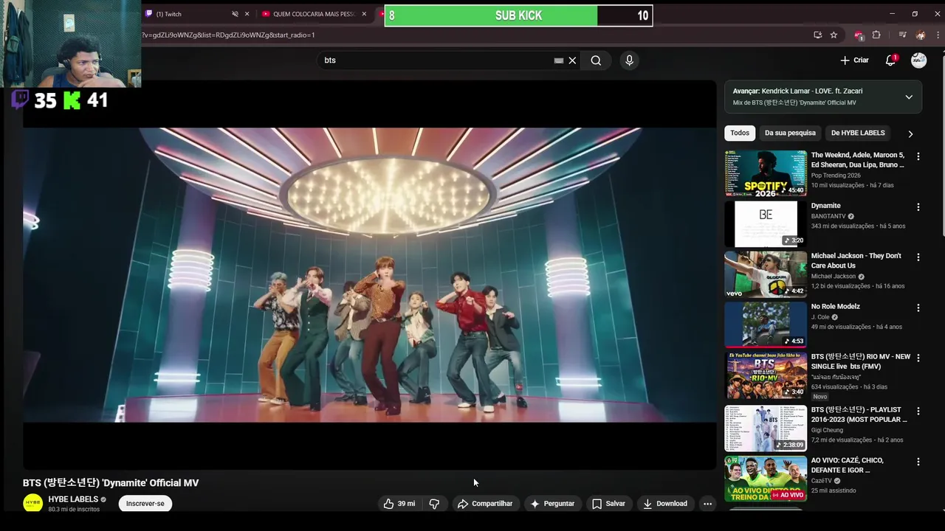Viewport: 945px width, 531px height.
Task: Open the BTS Playlist 2016-2023 thumbnail
Action: pos(766,428)
